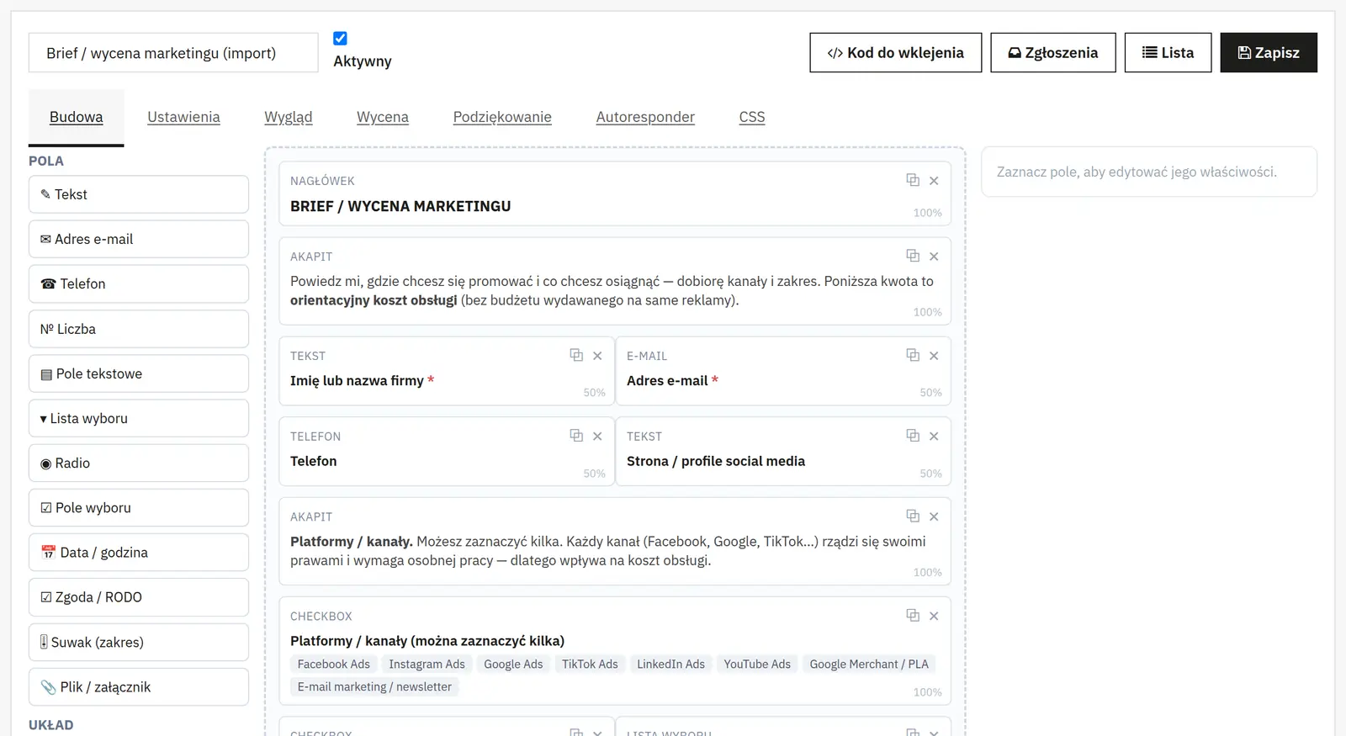This screenshot has height=736, width=1346.
Task: Add an 'Adres e-mail' field from palette
Action: coord(139,239)
